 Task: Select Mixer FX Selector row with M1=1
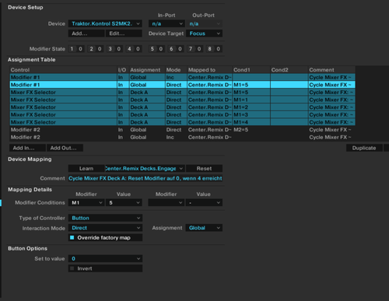pos(182,100)
